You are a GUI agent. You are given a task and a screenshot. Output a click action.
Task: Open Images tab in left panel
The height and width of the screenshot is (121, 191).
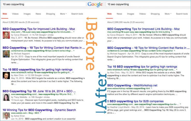click(x=27, y=14)
